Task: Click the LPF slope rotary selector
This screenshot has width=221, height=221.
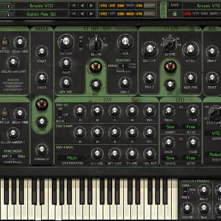Action: 170,44
